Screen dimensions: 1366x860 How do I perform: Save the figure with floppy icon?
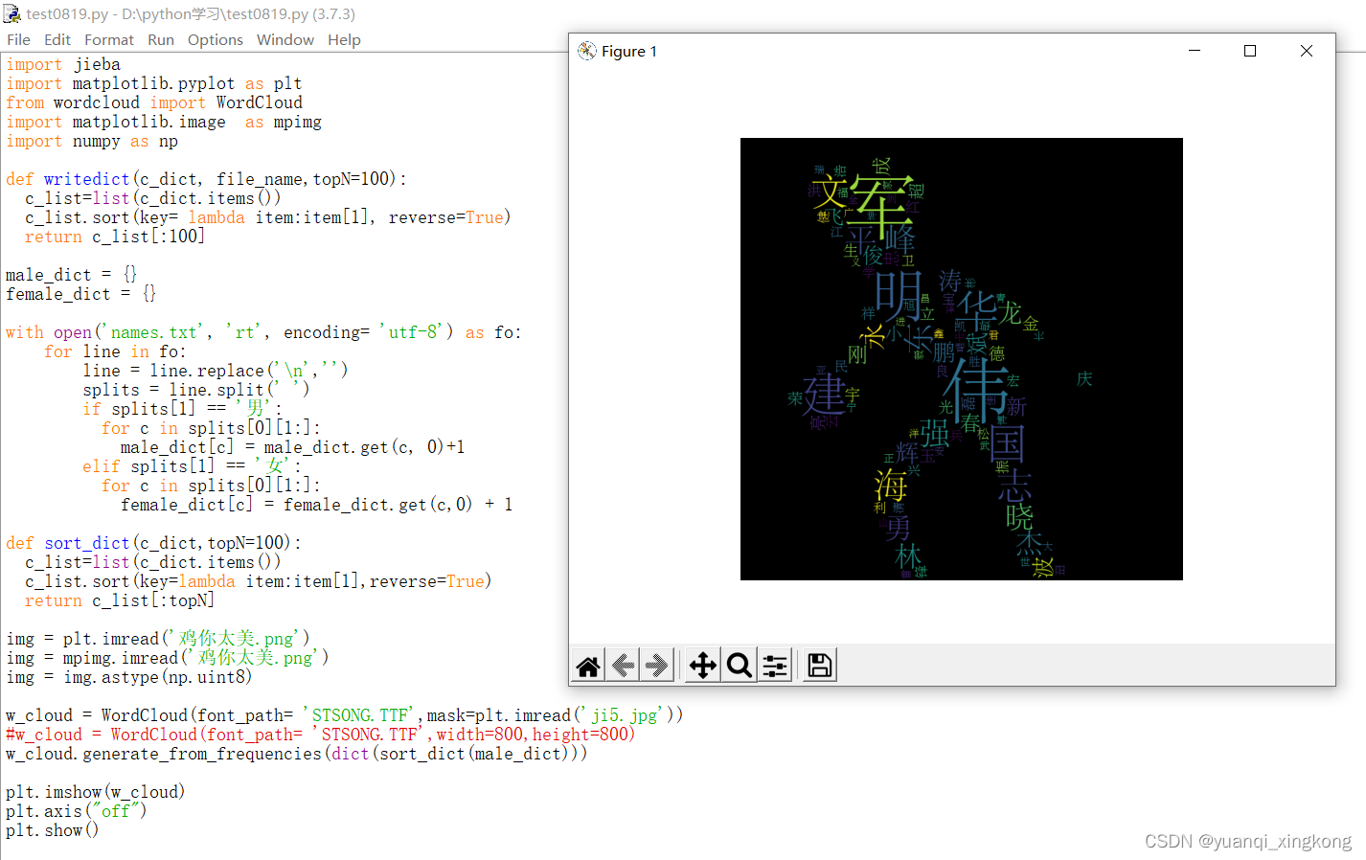click(820, 666)
